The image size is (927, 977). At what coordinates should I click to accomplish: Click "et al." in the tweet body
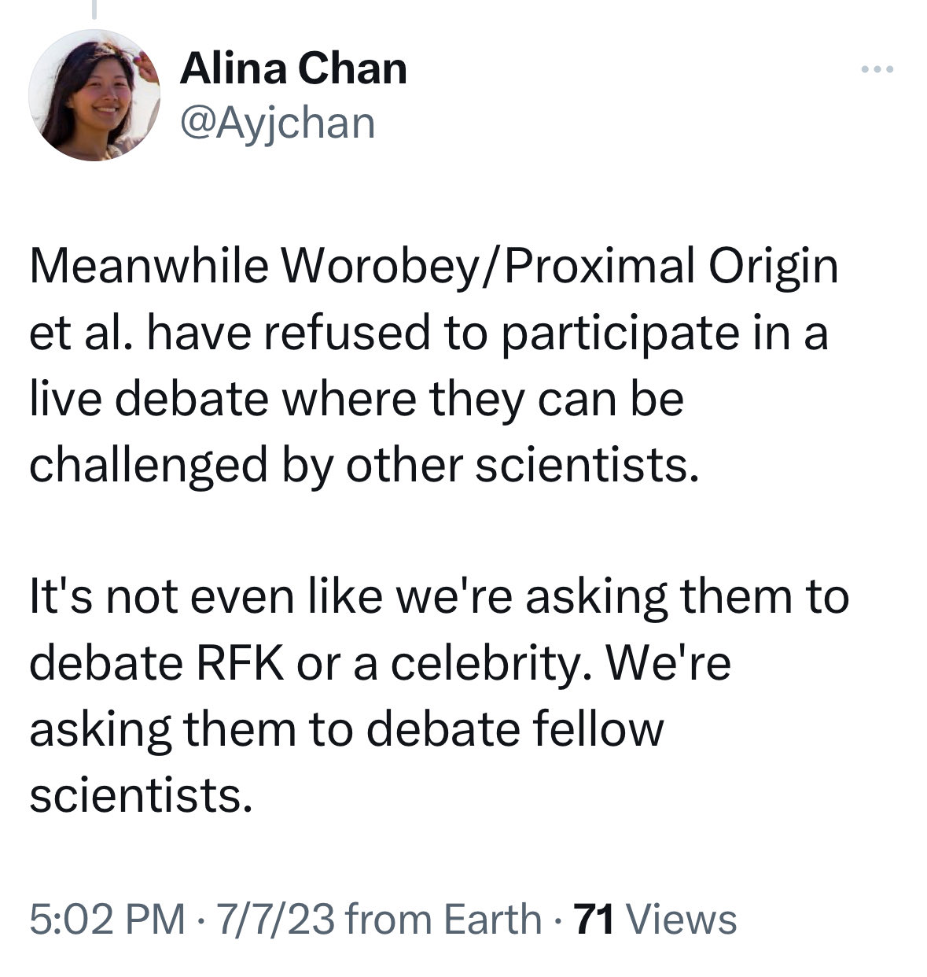(80, 333)
